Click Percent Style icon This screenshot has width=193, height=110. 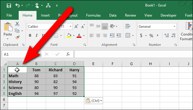click(151, 35)
